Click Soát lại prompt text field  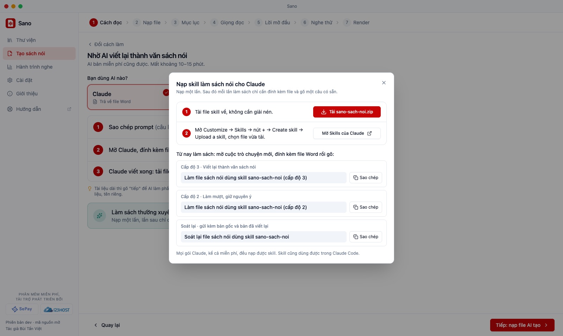pyautogui.click(x=264, y=237)
